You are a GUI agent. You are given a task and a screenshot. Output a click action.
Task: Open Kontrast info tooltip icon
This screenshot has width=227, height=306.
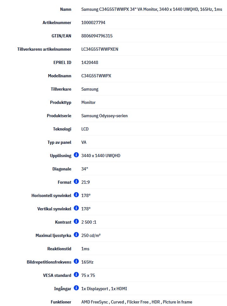tap(76, 221)
